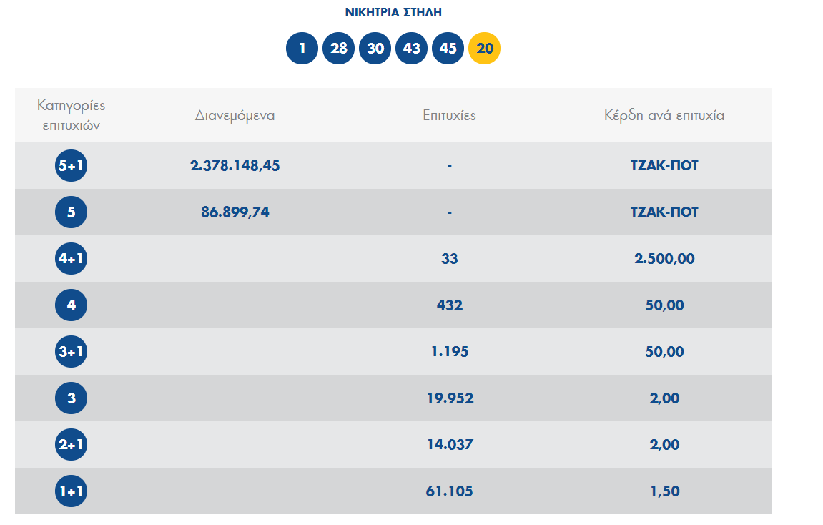The height and width of the screenshot is (525, 823).
Task: Click the amount 2.378.148,45
Action: coord(235,165)
